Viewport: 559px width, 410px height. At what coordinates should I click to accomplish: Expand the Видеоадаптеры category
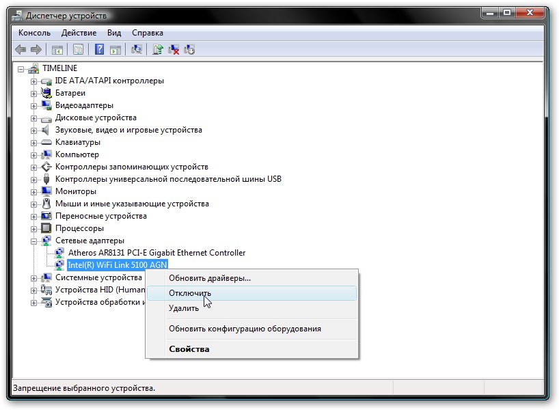point(33,105)
